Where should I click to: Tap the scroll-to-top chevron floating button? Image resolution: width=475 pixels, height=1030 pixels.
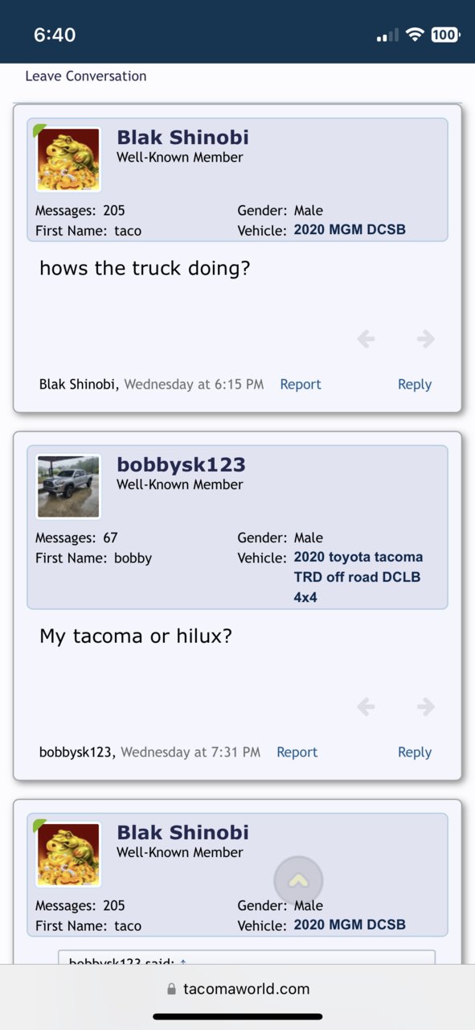coord(298,880)
